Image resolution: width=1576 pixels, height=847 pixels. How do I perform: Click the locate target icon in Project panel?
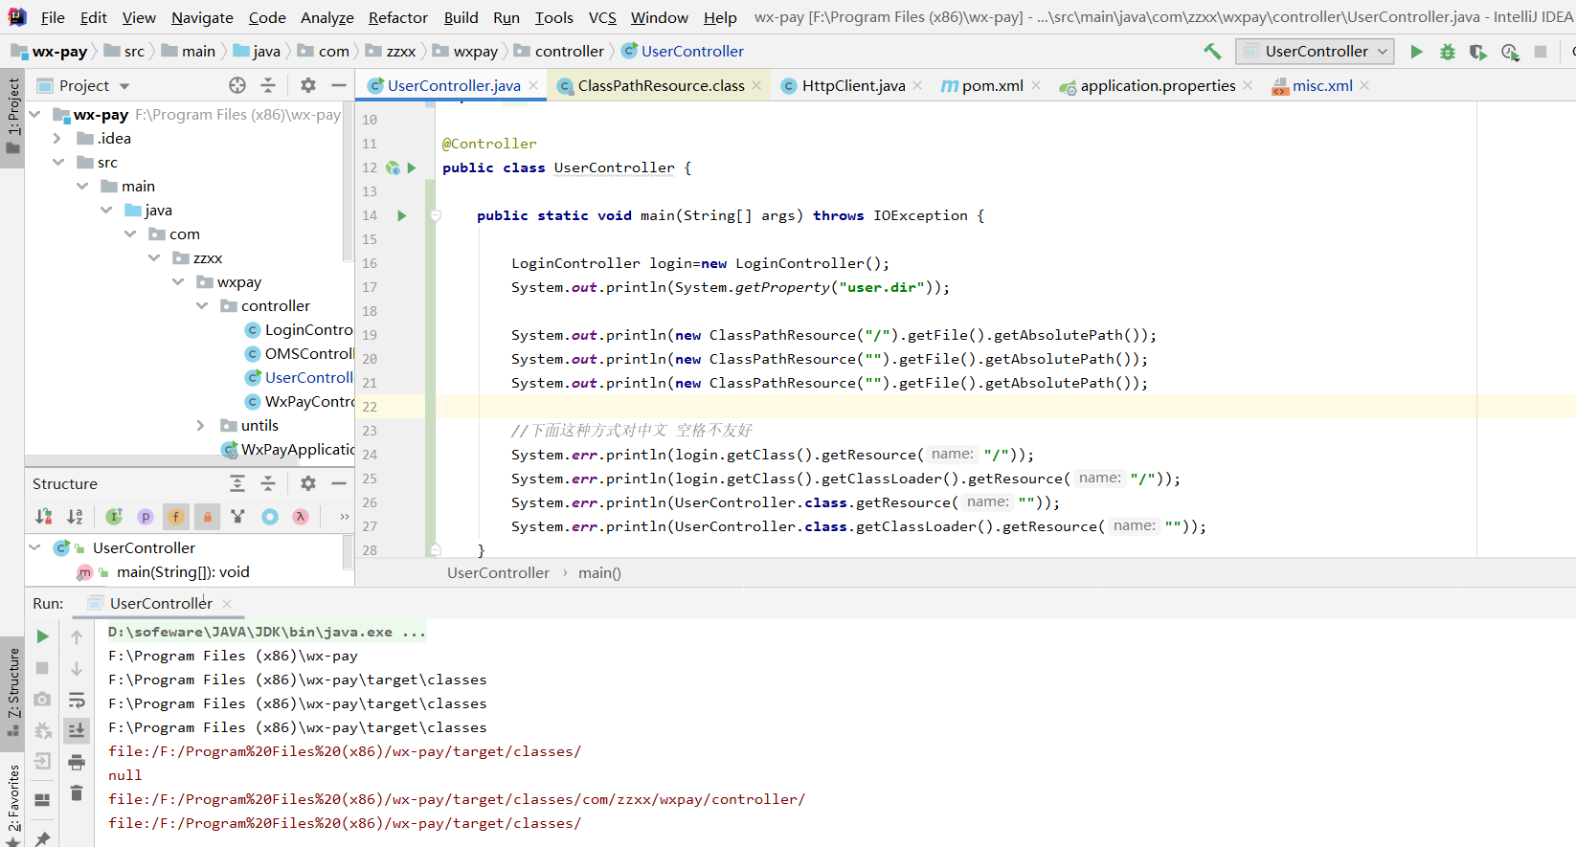(237, 85)
